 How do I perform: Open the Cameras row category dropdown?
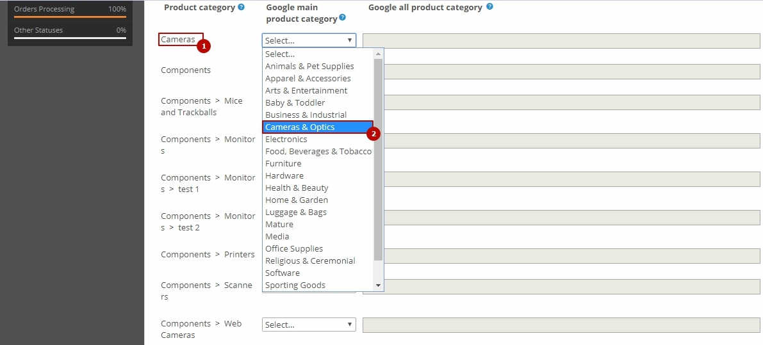tap(309, 40)
